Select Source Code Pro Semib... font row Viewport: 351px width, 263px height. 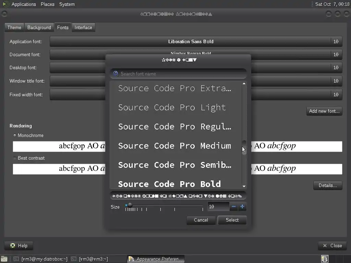[176, 165]
